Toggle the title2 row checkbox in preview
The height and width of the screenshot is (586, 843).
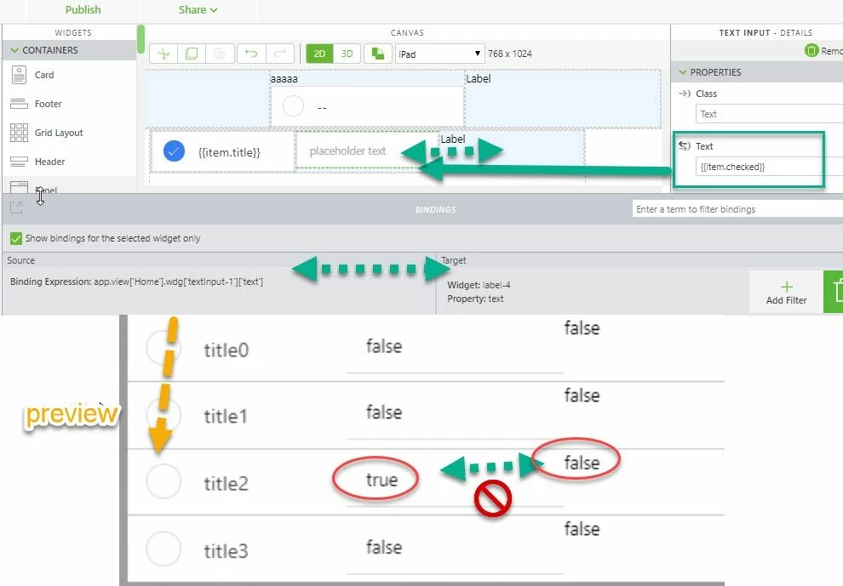point(163,481)
